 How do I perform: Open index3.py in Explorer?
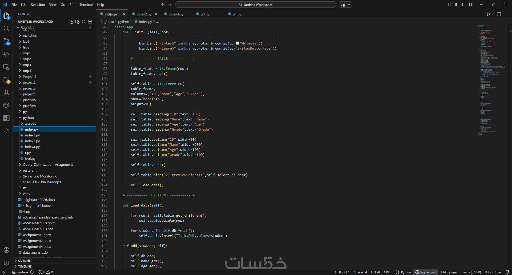pyautogui.click(x=54, y=141)
